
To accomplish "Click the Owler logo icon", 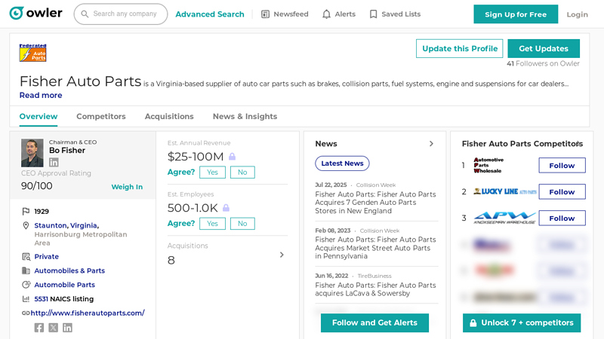I will [16, 14].
